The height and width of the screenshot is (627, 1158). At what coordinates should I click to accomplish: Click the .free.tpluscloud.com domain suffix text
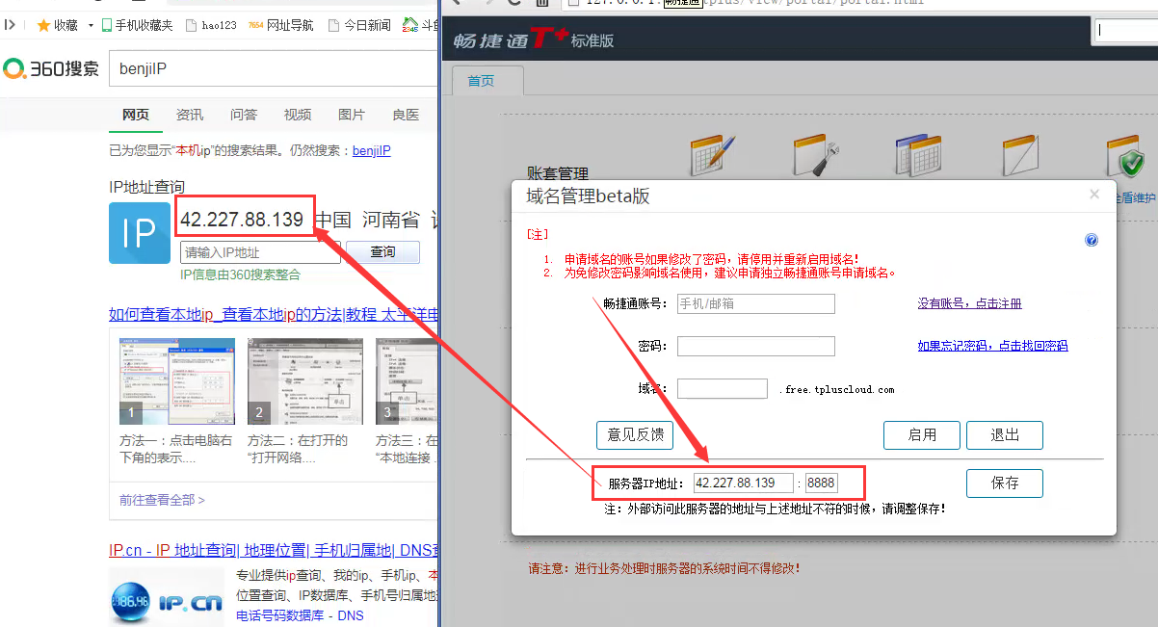click(x=836, y=389)
